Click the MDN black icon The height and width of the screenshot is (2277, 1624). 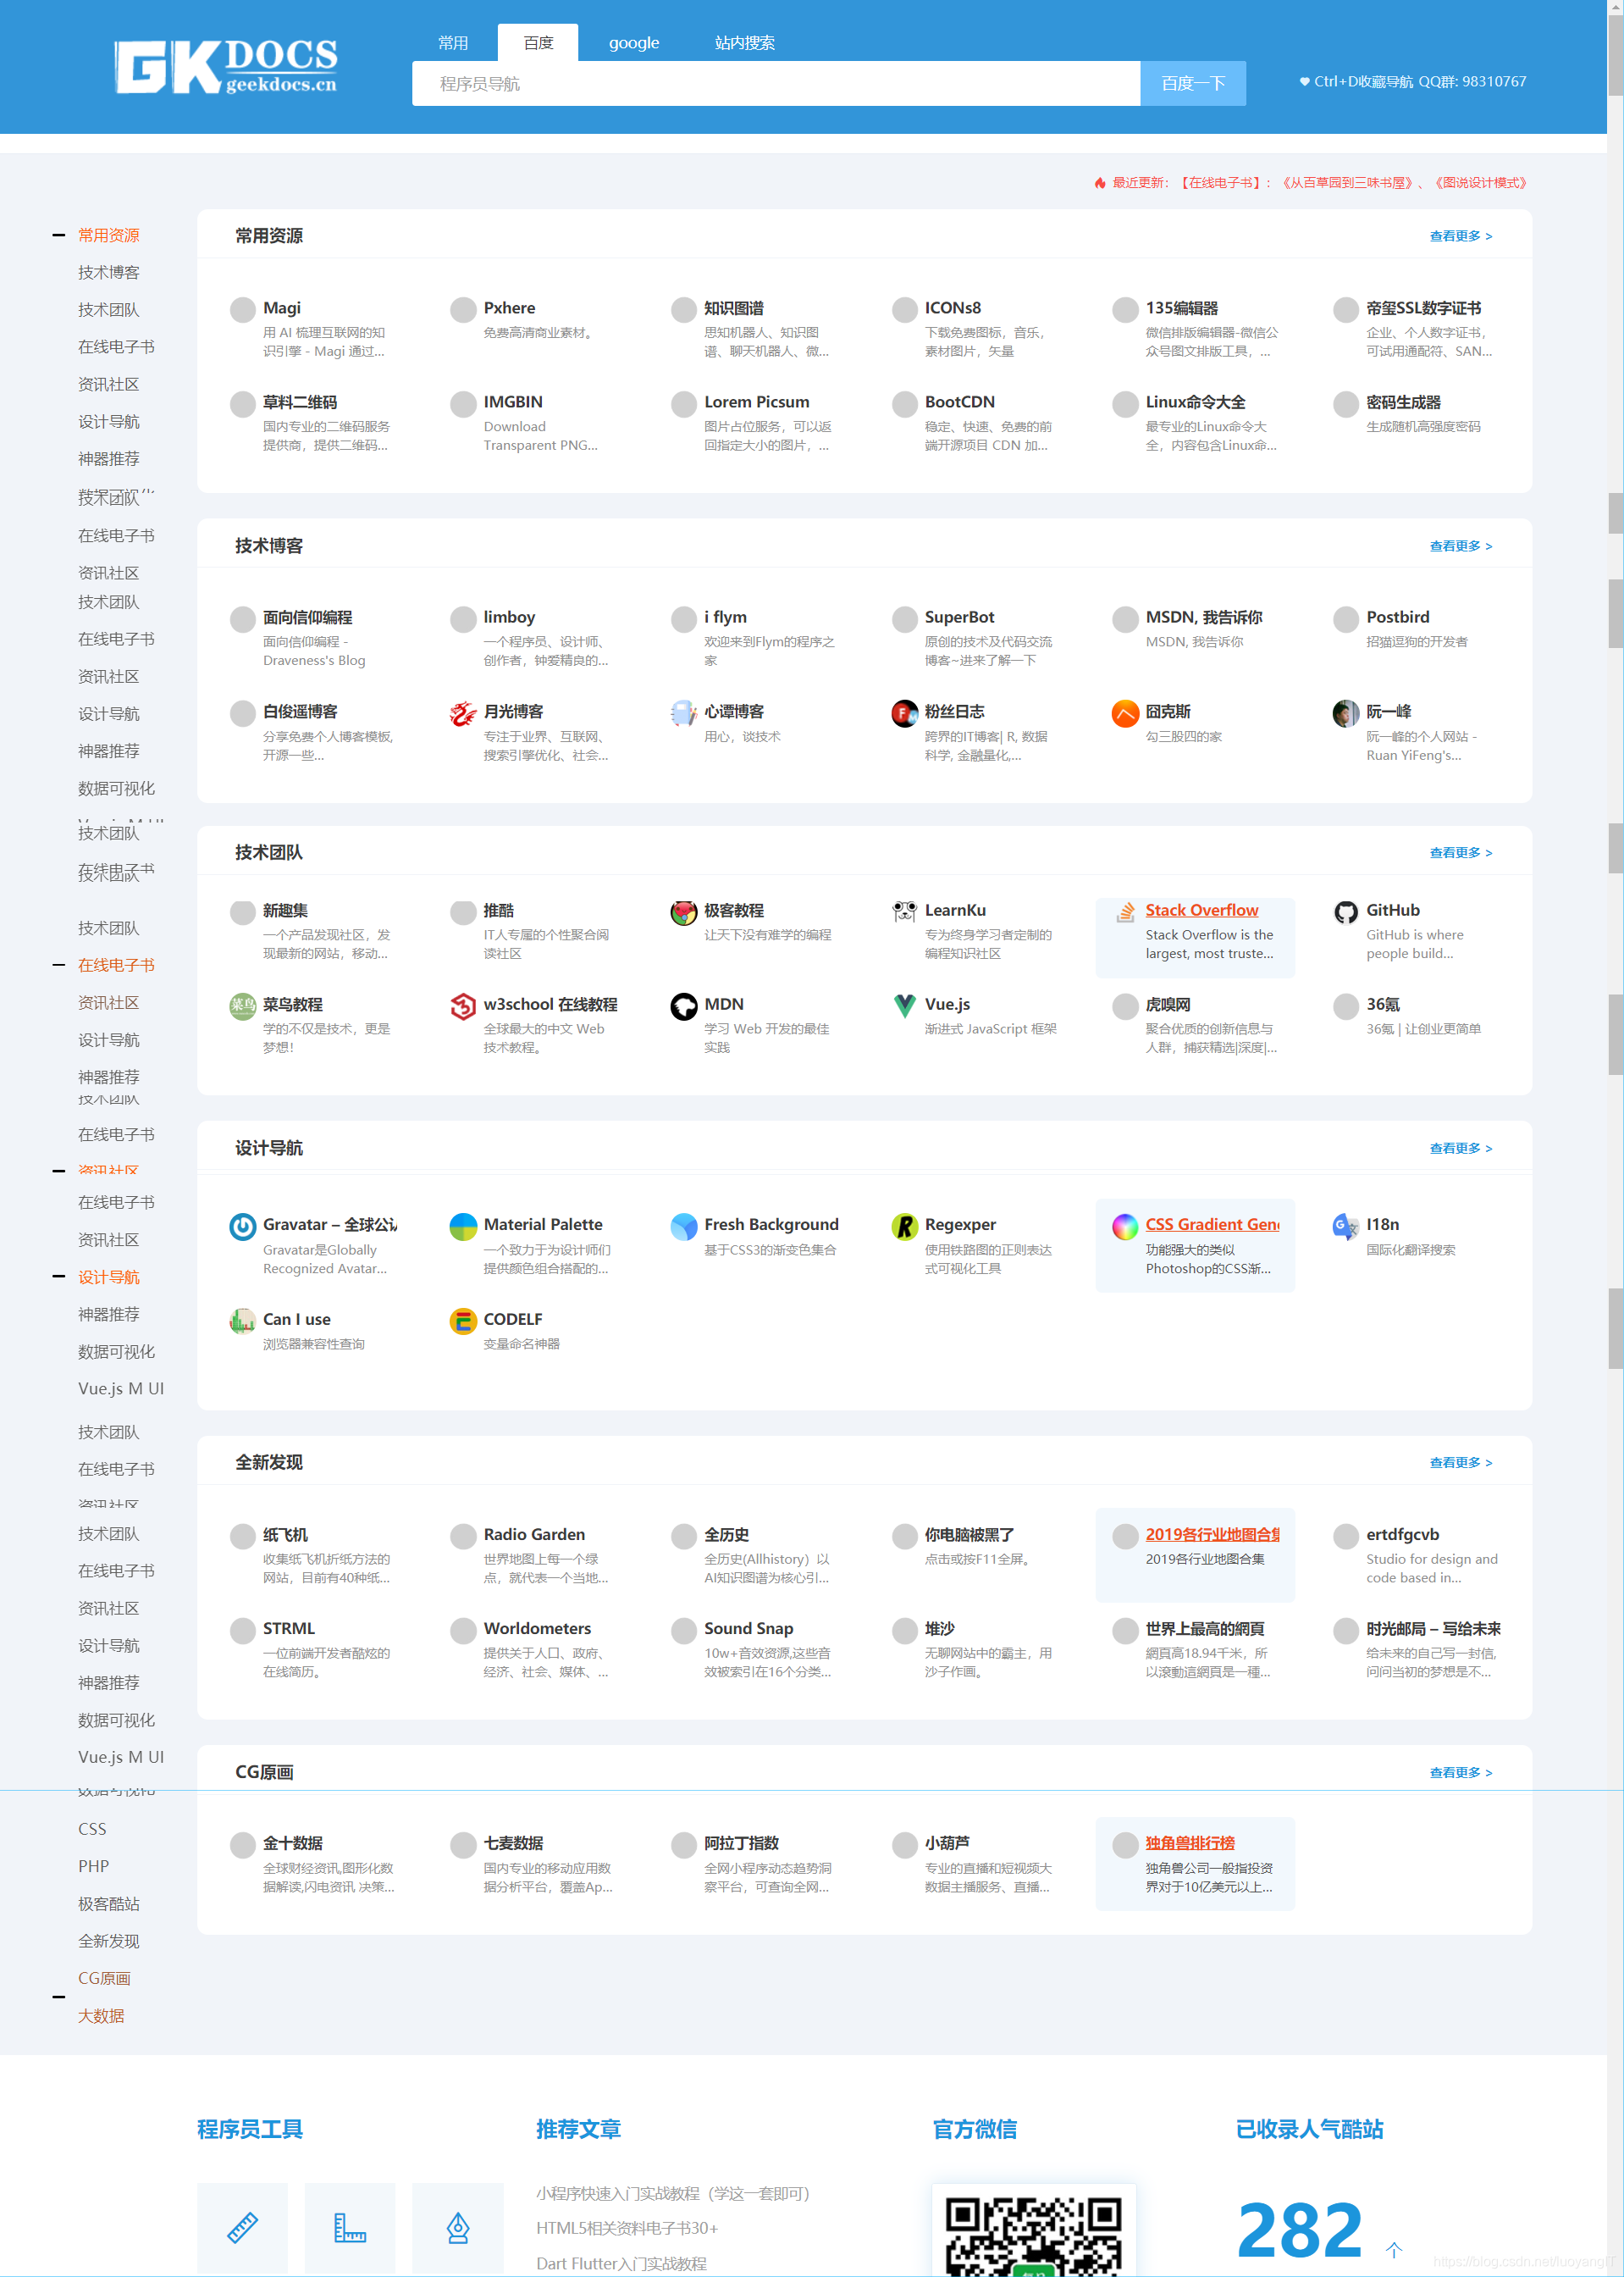click(x=684, y=1006)
